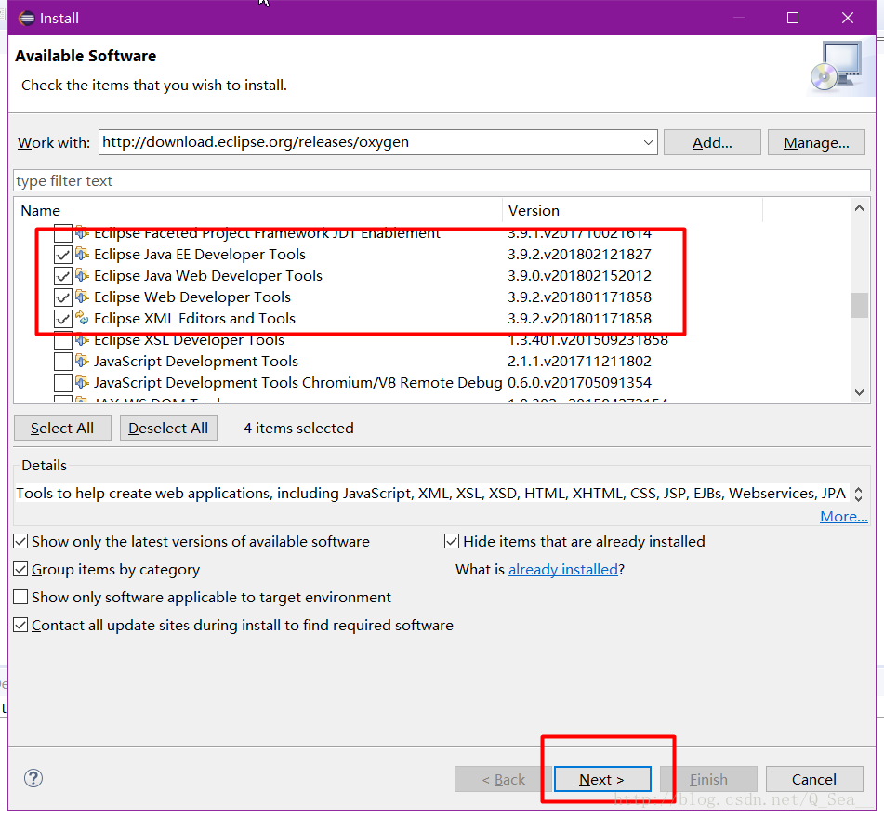Uncheck Eclipse Web Developer Tools checkbox

62,297
